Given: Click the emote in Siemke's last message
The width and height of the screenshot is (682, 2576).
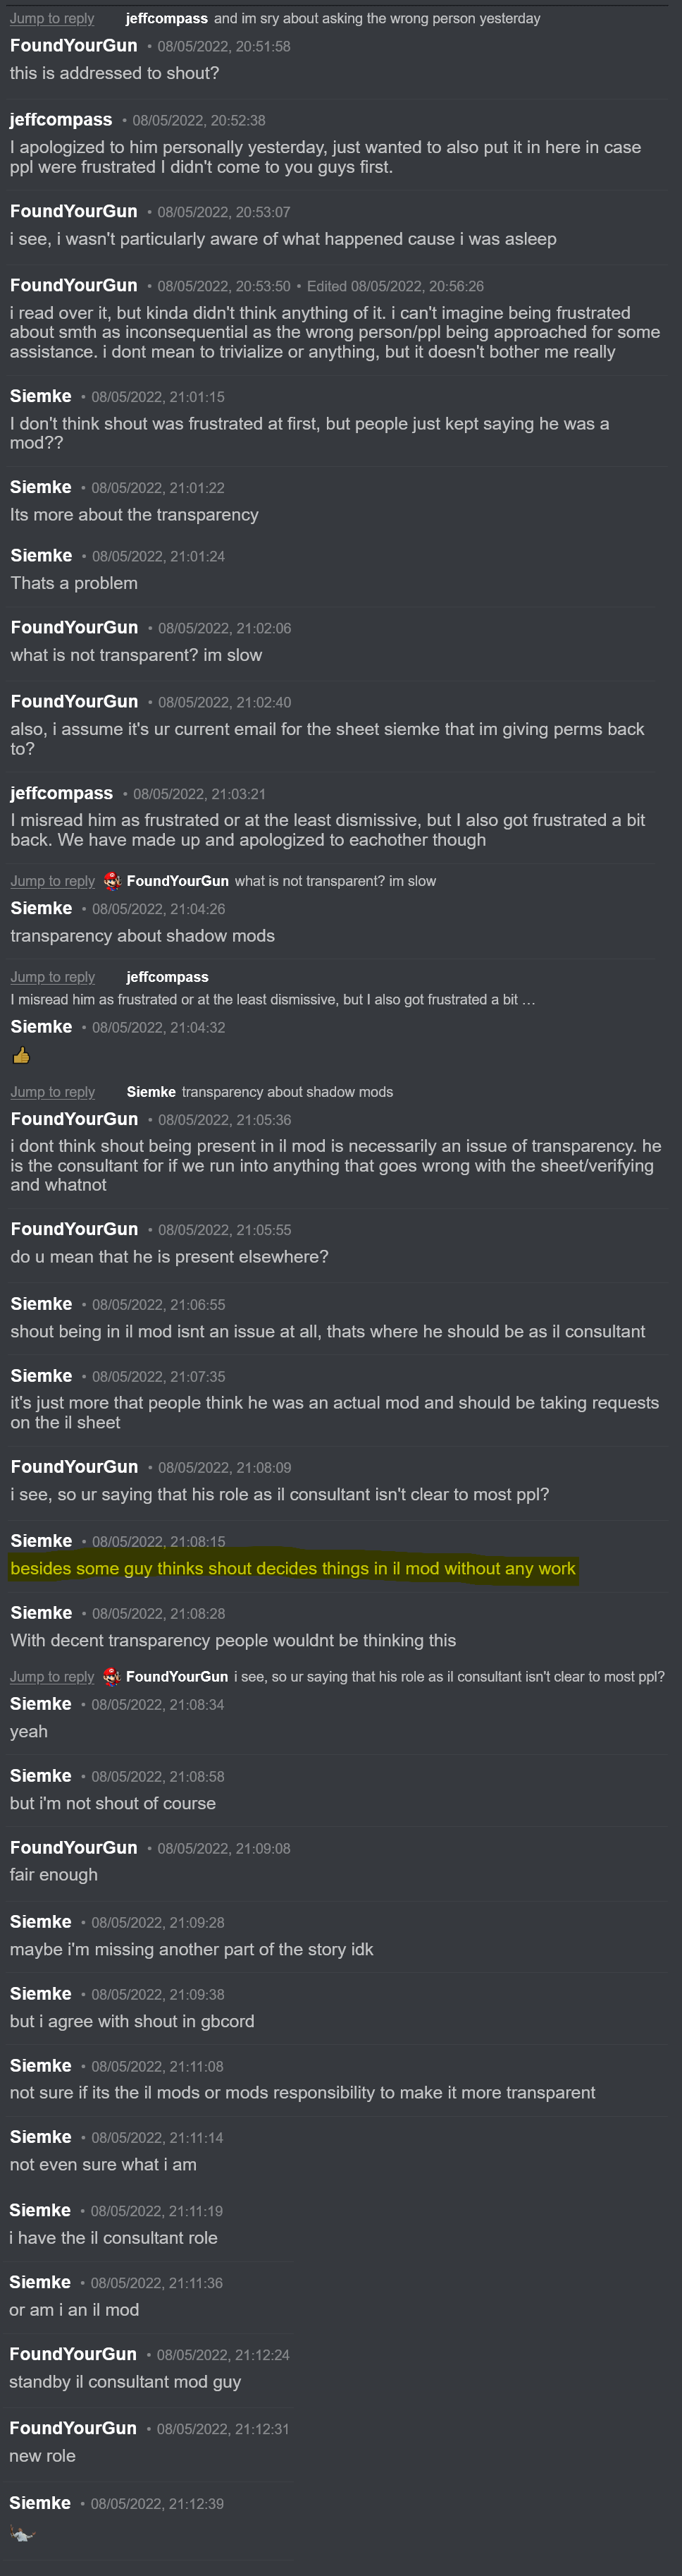Looking at the screenshot, I should click(x=22, y=2533).
